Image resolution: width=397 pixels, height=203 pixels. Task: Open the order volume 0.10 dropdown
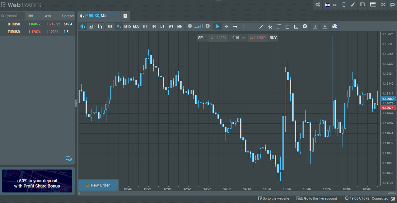pos(238,38)
